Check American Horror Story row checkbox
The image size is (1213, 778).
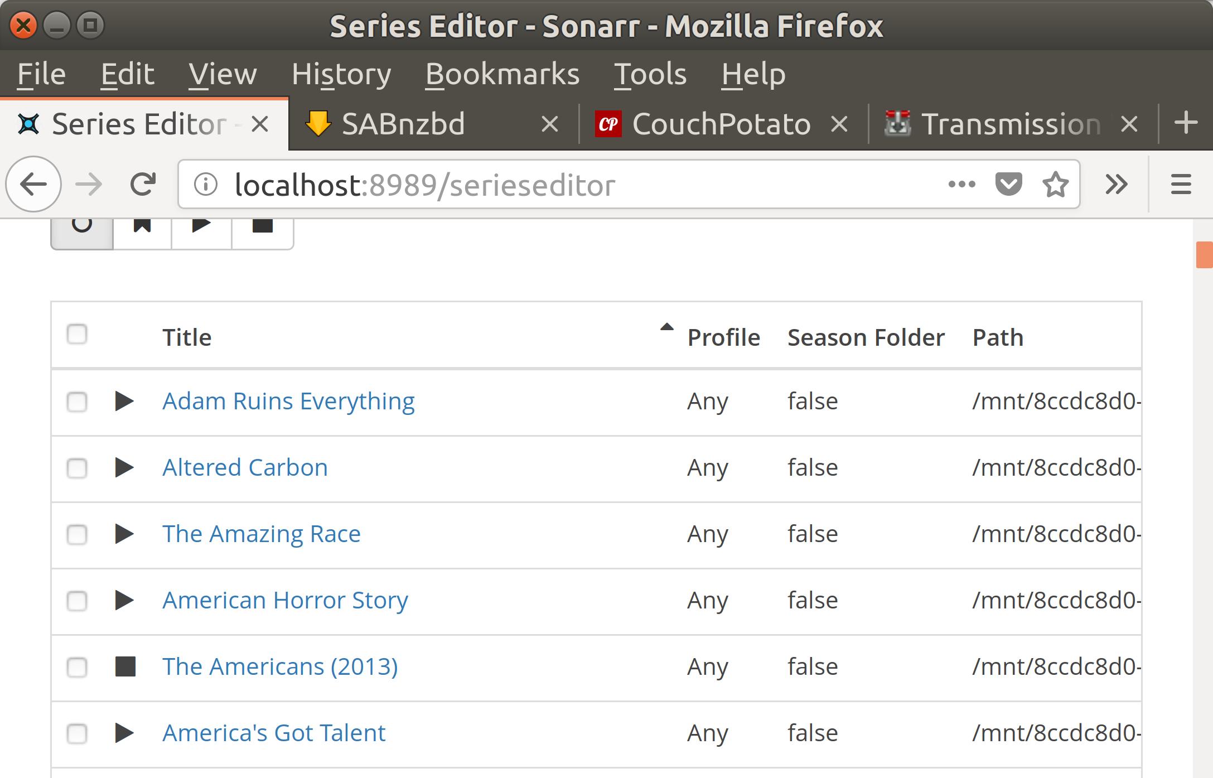click(x=77, y=601)
